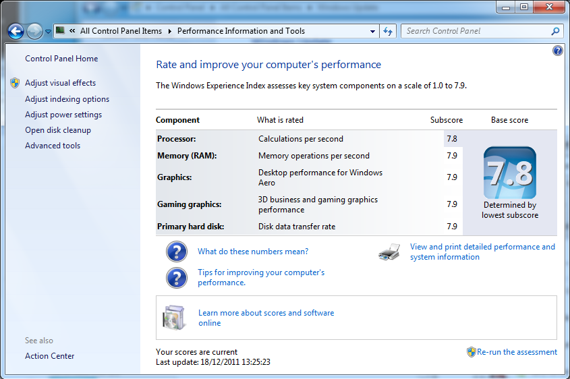
Task: Open address bar history dropdown arrow
Action: [372, 31]
